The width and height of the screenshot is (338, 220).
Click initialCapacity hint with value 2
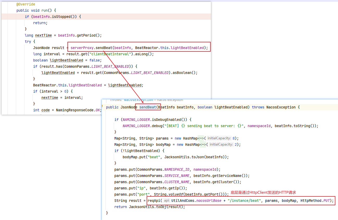pos(221,145)
